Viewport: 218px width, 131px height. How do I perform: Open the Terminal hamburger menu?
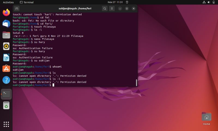coord(112,8)
